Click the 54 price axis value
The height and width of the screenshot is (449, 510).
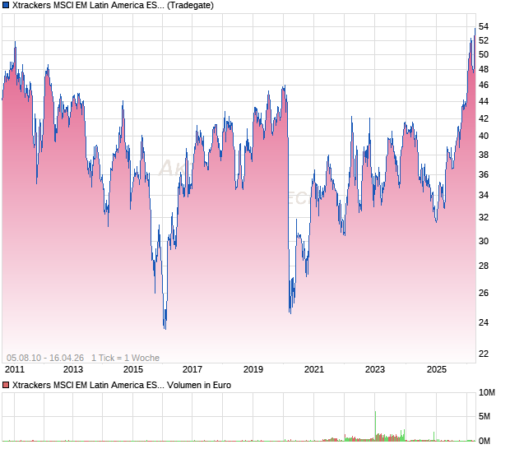click(x=484, y=26)
